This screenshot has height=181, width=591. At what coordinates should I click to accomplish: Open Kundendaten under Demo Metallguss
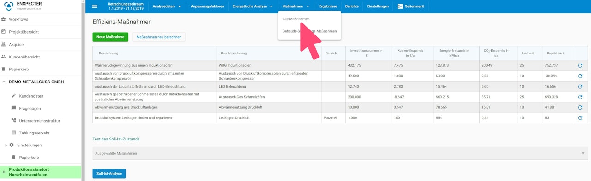point(31,96)
